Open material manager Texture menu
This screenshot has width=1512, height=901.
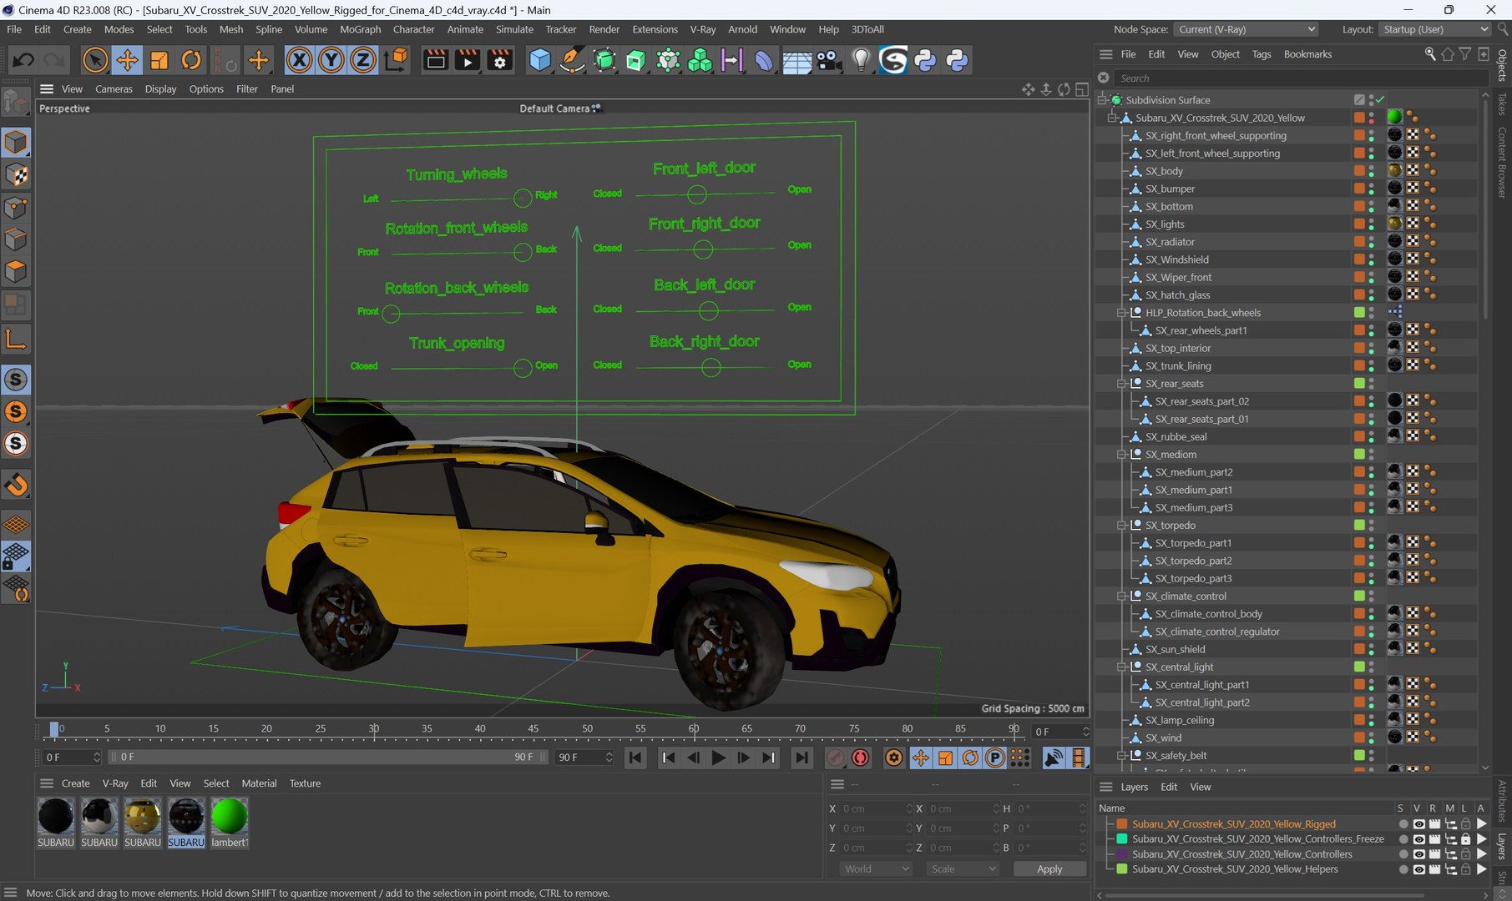point(305,783)
